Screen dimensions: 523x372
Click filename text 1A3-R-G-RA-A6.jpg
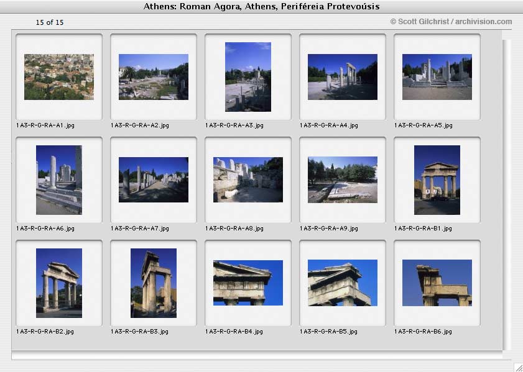tap(45, 229)
